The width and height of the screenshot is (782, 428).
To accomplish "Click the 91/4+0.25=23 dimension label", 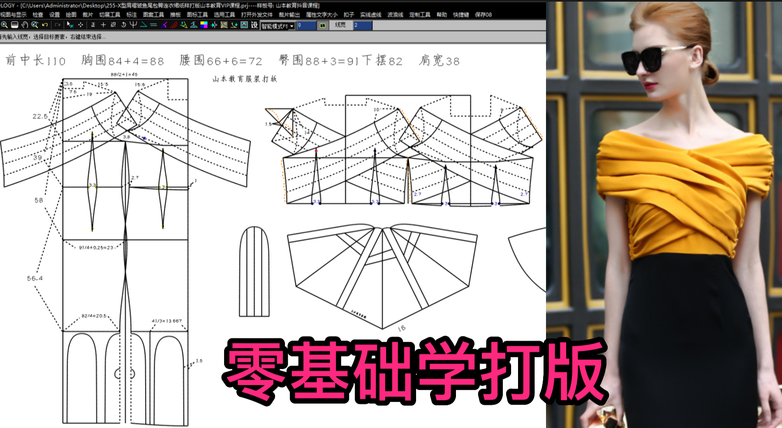I will click(96, 248).
